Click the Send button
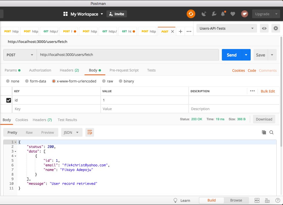This screenshot has height=205, width=283. pyautogui.click(x=232, y=55)
